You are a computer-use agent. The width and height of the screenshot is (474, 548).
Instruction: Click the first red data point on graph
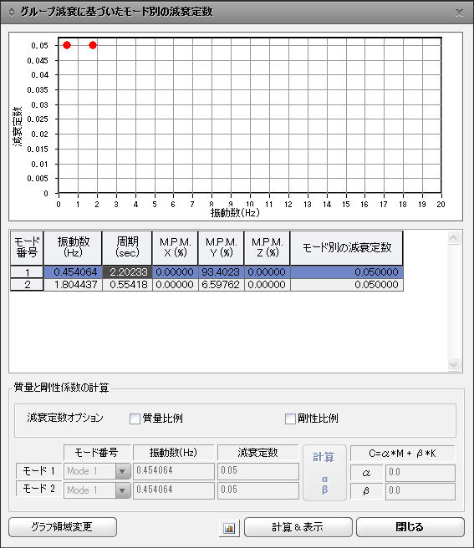click(67, 45)
